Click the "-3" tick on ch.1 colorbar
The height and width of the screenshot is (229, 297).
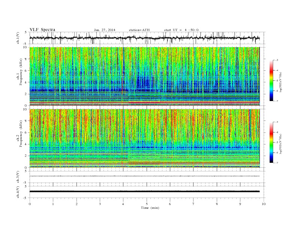[x=277, y=60]
